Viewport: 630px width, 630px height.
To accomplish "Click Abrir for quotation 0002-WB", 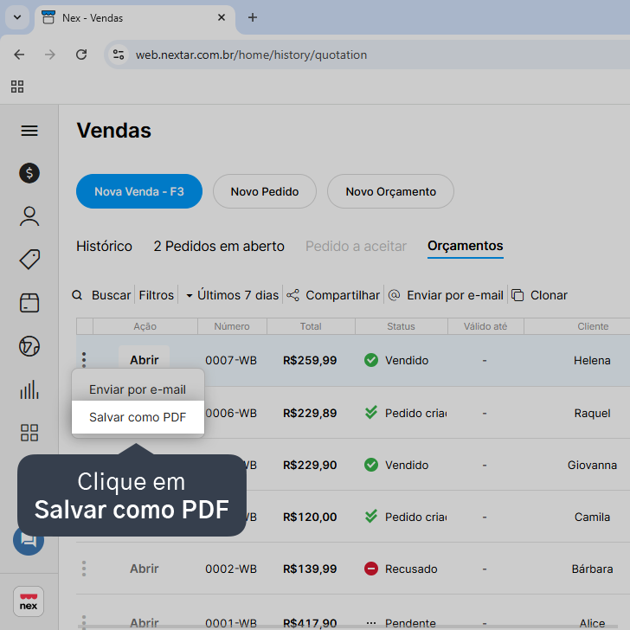I will coord(145,569).
